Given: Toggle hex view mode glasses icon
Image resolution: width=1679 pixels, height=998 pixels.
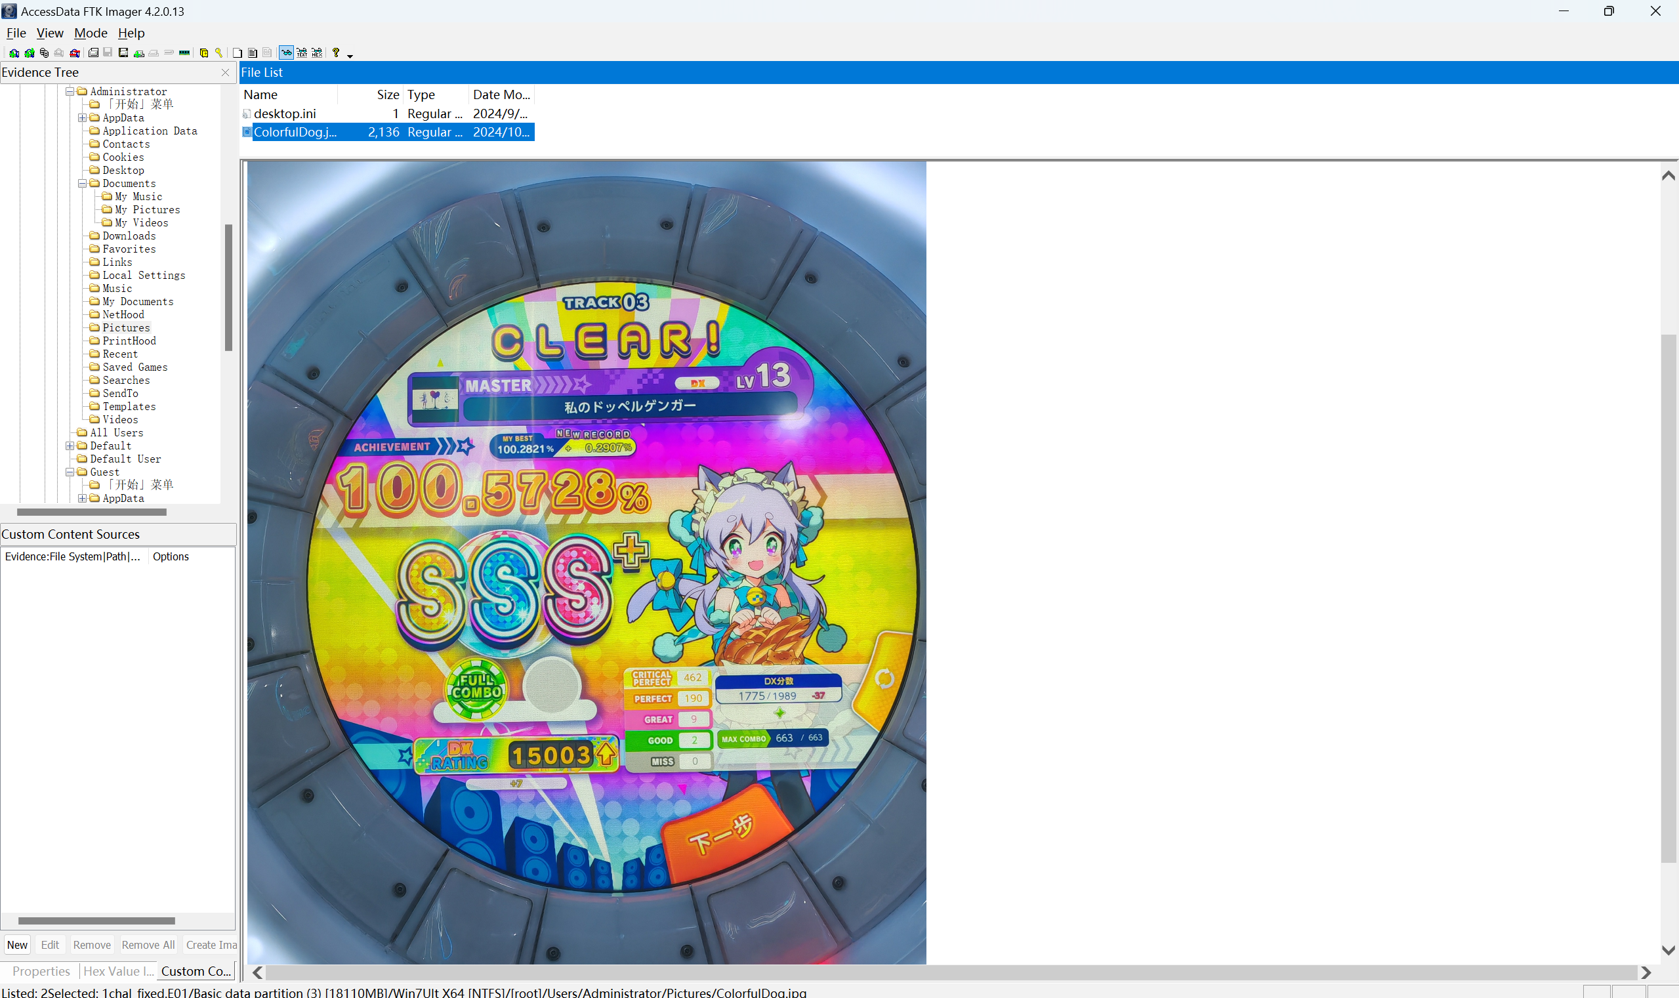Looking at the screenshot, I should tap(318, 52).
